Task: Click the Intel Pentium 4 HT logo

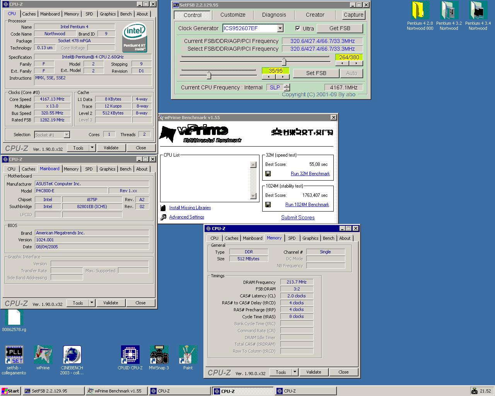Action: 135,38
